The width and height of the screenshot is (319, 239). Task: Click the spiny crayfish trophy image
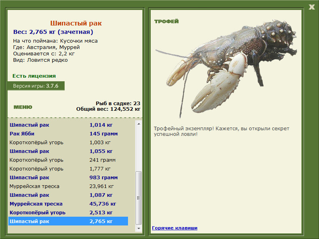coord(226,69)
